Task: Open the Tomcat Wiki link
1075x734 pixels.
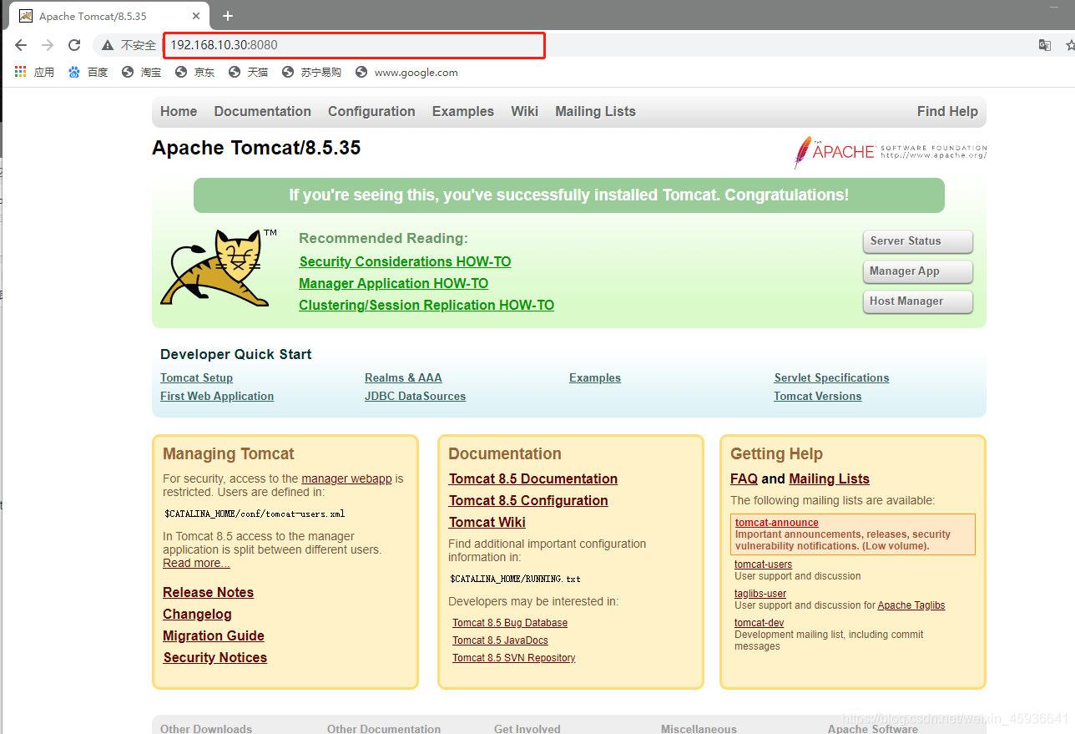Action: (x=487, y=522)
